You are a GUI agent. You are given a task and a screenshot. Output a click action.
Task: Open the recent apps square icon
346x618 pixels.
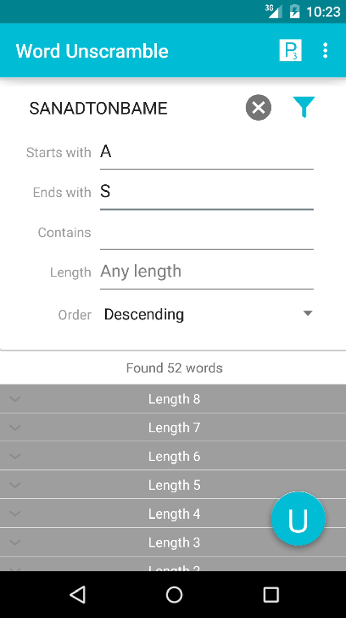coord(271,595)
